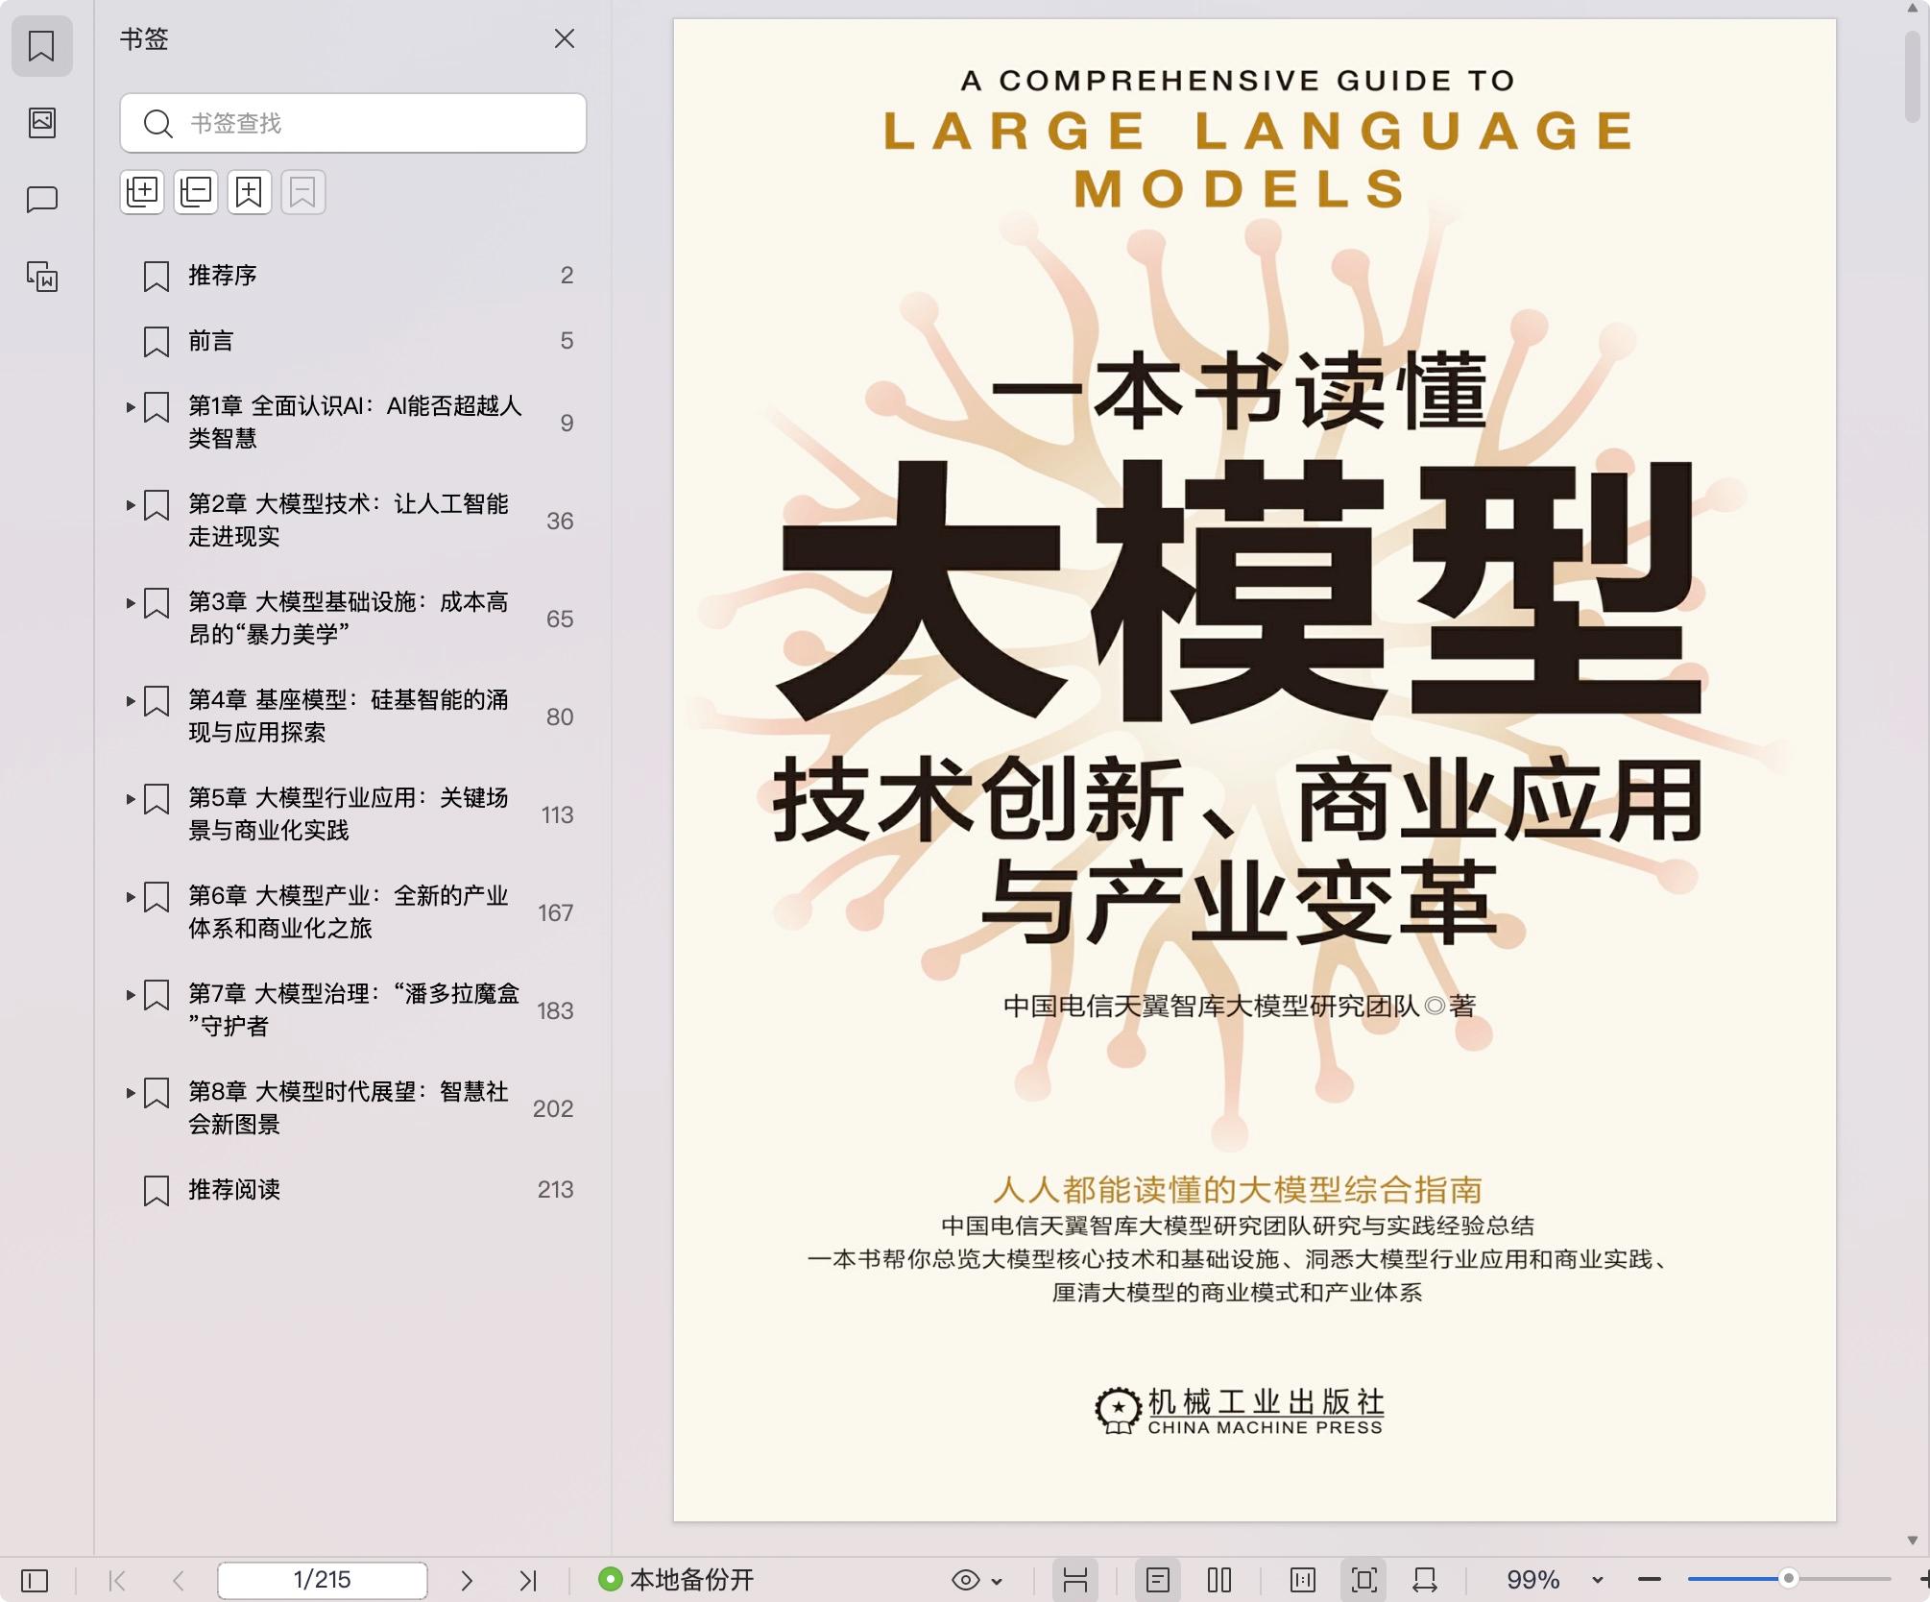Jump to 第7章 大模型治理 bookmark
Image resolution: width=1930 pixels, height=1602 pixels.
(353, 1010)
